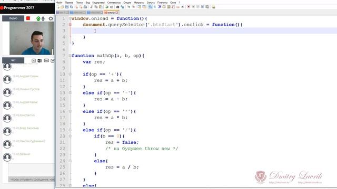
Task: Click the Play macro toolbar icon
Action: click(x=198, y=7)
